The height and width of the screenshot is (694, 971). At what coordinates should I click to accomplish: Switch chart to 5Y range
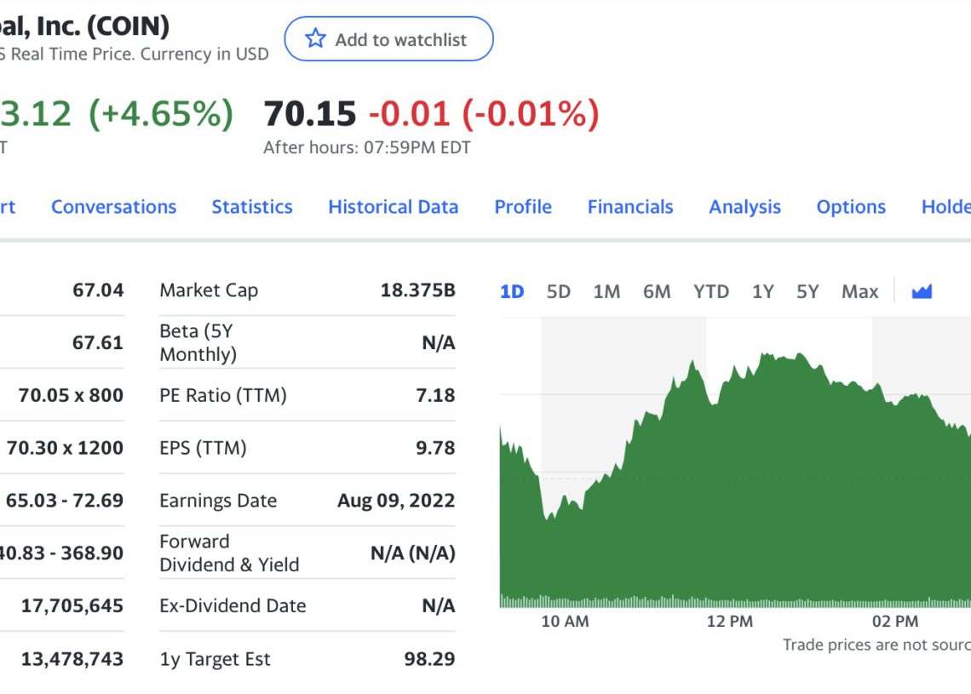(807, 292)
